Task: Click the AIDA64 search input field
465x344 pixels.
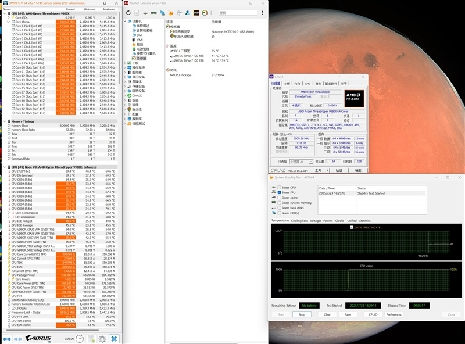Action: tap(238, 12)
